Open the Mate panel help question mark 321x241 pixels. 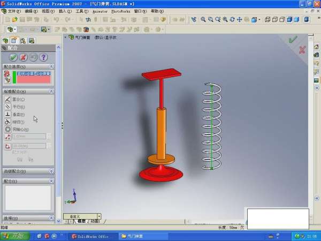pyautogui.click(x=43, y=57)
